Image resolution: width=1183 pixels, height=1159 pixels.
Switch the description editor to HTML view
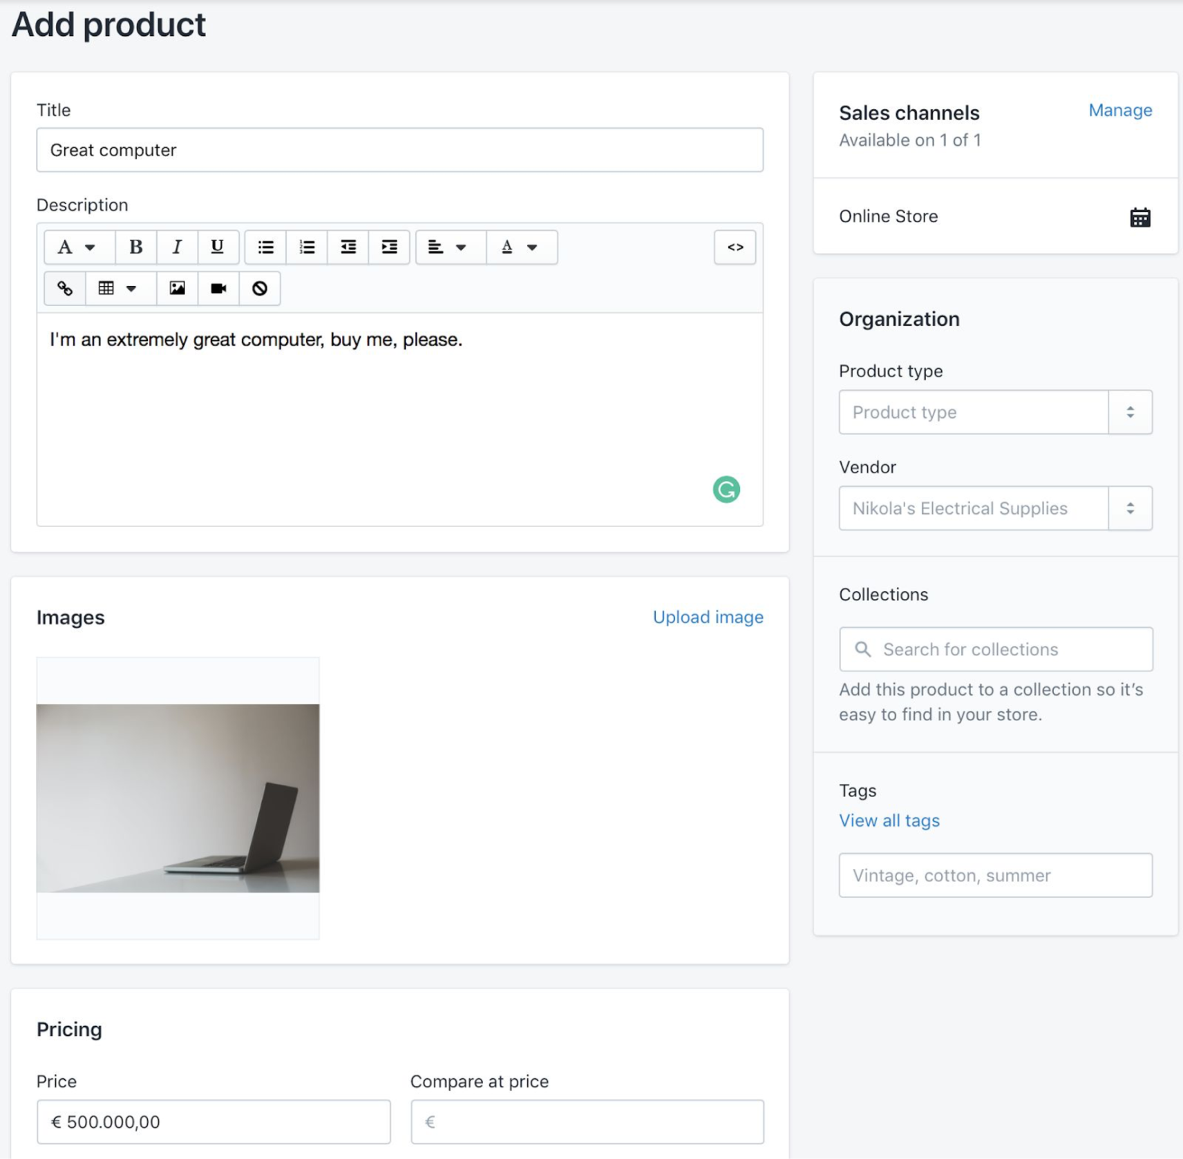tap(735, 247)
